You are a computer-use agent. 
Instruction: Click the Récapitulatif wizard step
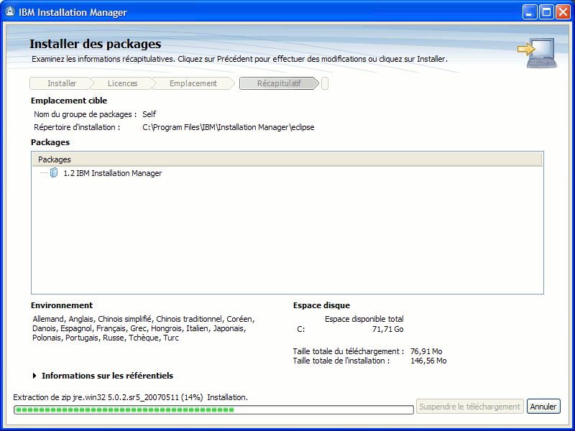pos(279,83)
